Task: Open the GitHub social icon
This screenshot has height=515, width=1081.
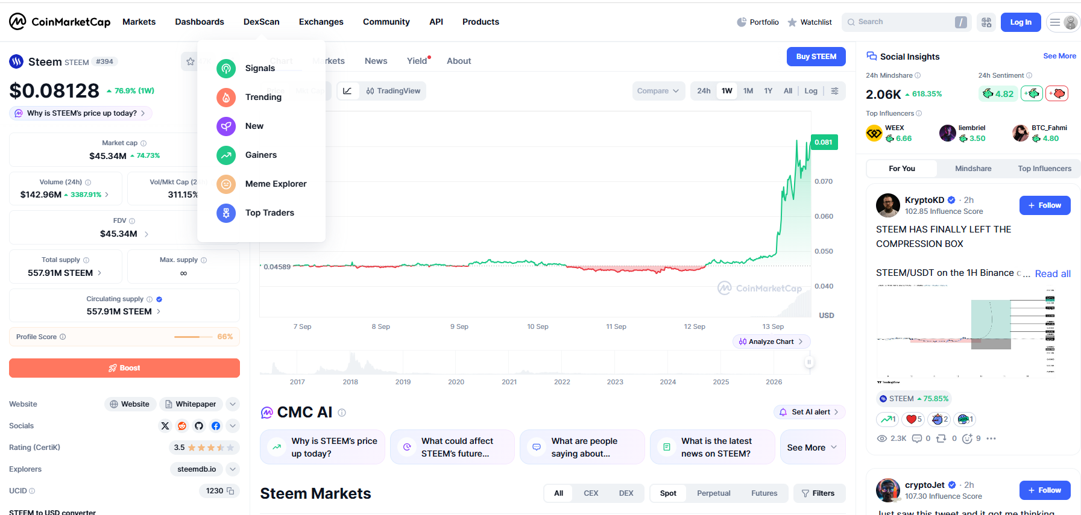Action: pyautogui.click(x=199, y=426)
